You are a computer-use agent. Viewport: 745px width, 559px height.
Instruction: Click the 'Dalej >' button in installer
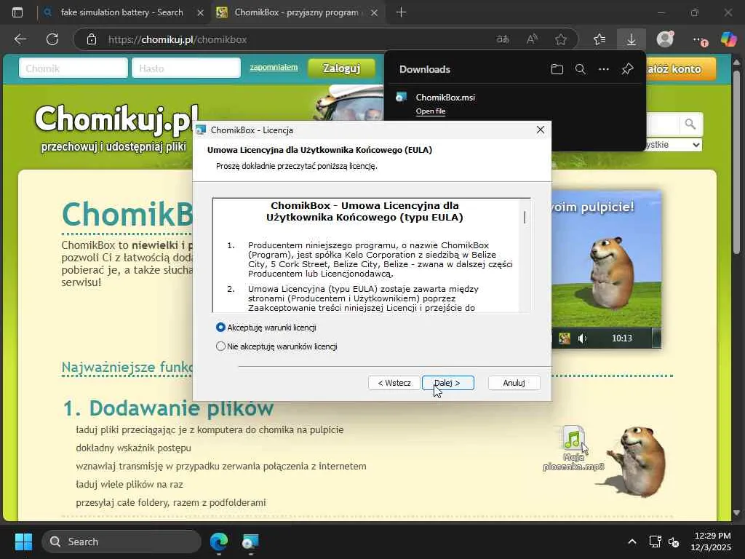pyautogui.click(x=447, y=383)
